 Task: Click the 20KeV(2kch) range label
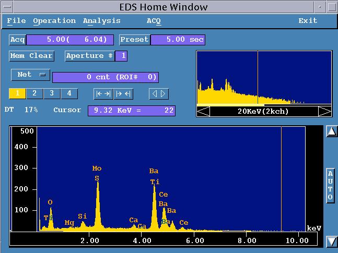tap(263, 111)
